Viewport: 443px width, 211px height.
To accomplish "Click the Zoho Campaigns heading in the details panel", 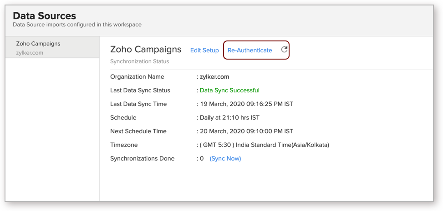I will tap(146, 50).
